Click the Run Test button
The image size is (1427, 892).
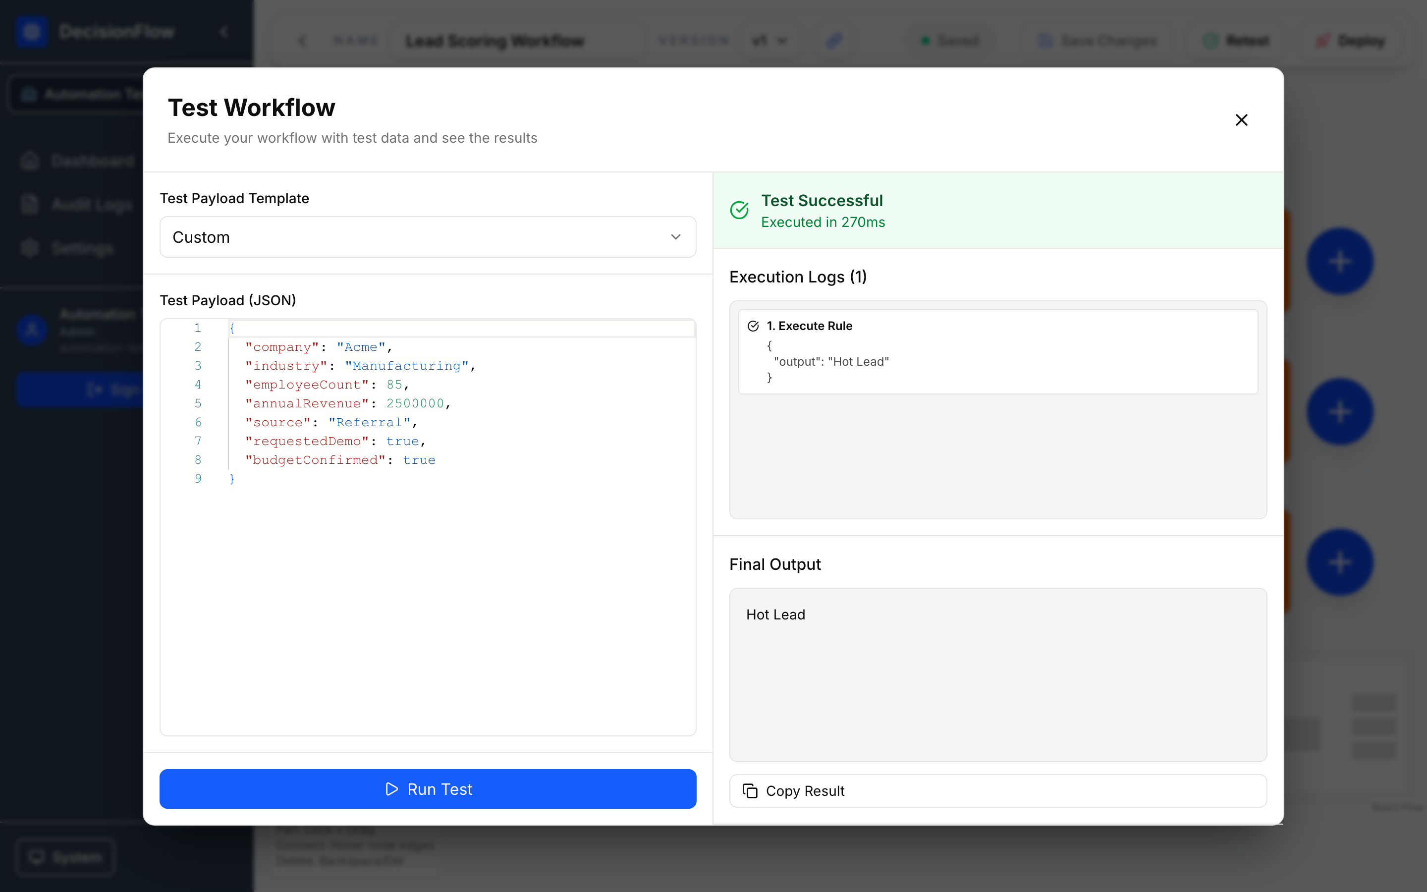tap(428, 789)
